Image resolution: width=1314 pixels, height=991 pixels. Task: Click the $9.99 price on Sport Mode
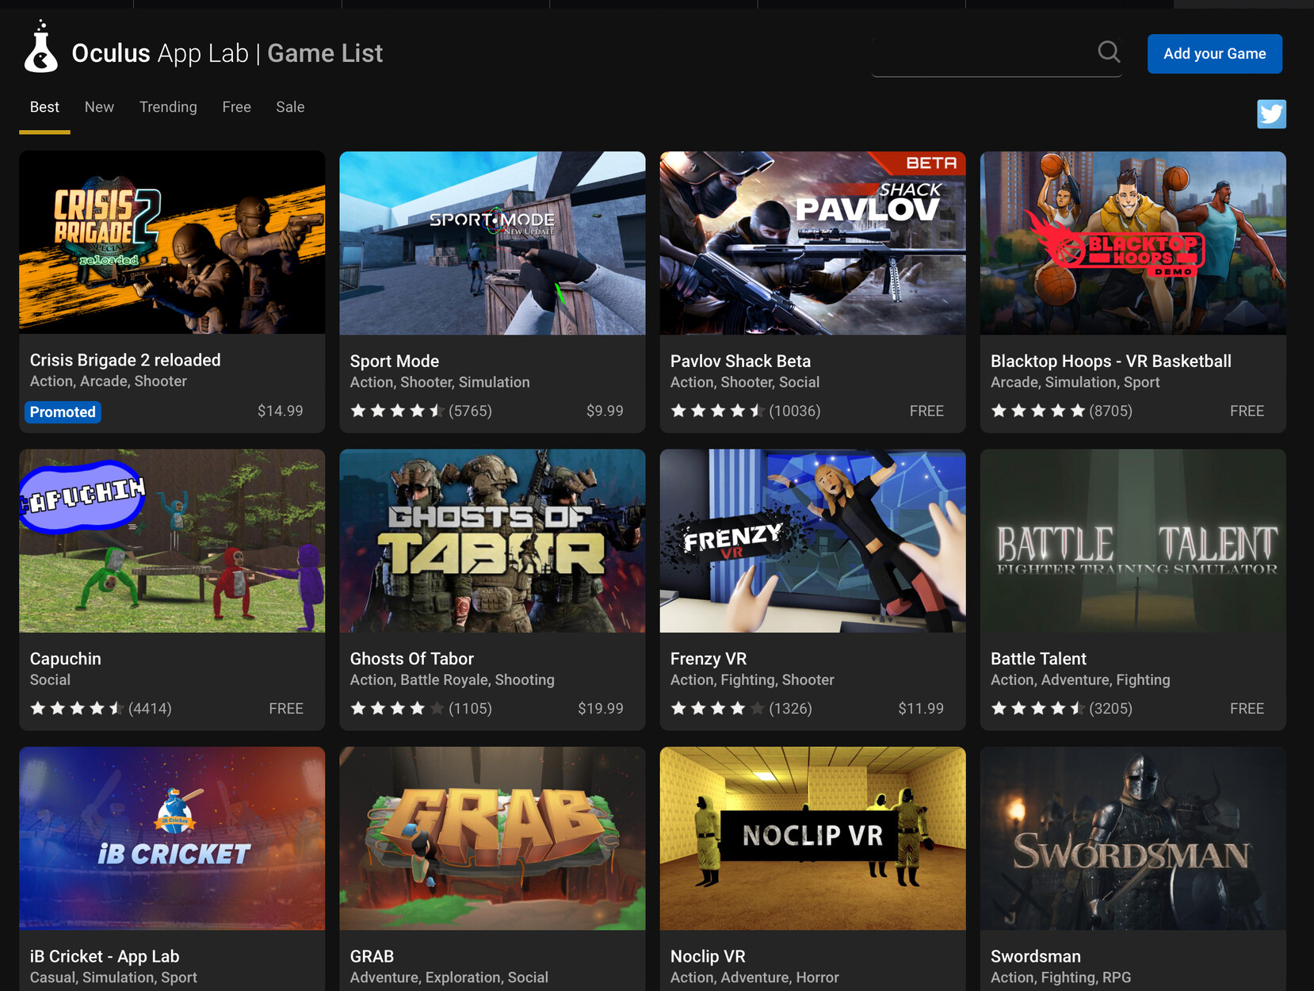tap(605, 411)
